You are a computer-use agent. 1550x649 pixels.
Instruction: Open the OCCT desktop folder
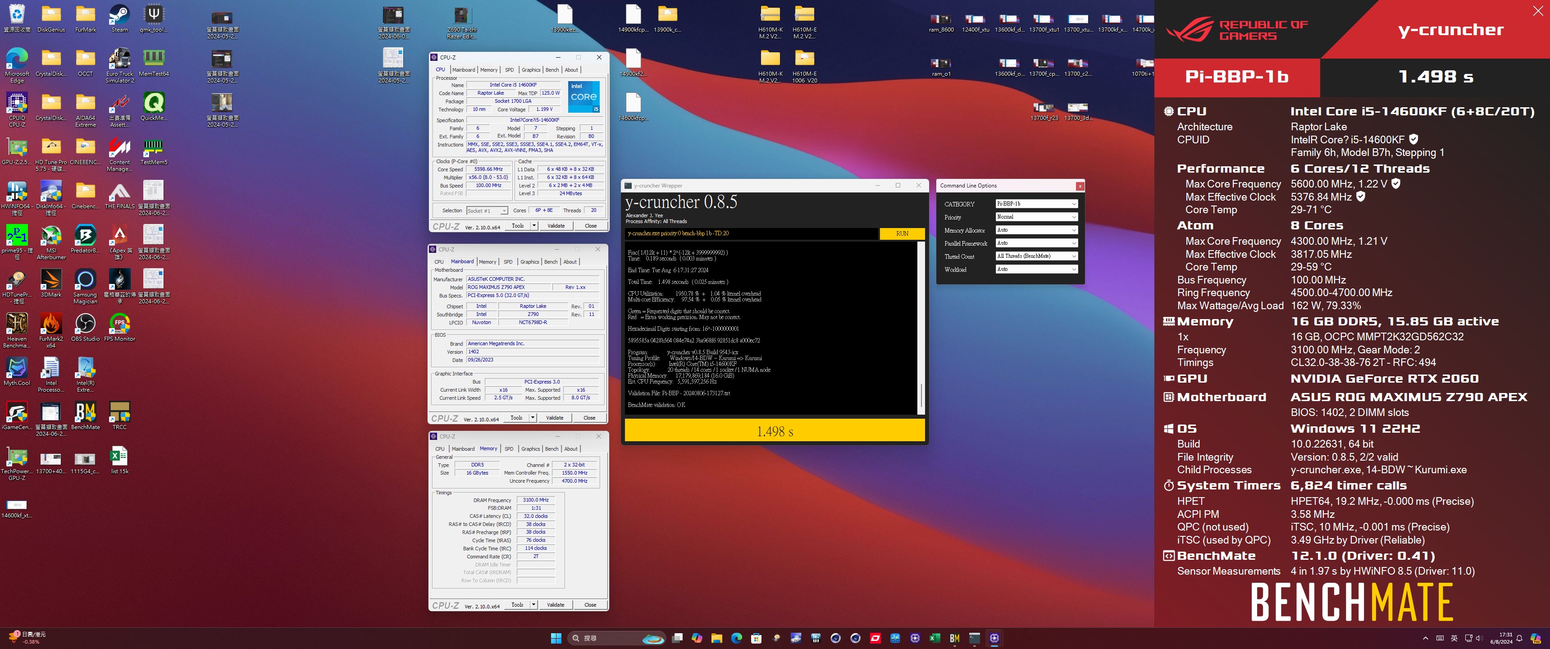86,62
